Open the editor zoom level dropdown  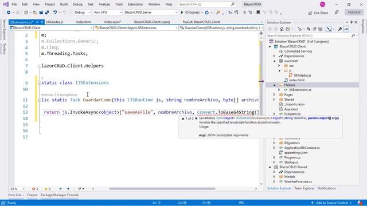pyautogui.click(x=17, y=189)
